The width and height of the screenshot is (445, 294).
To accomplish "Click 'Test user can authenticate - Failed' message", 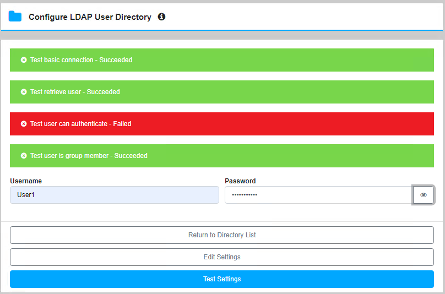I will click(x=80, y=124).
